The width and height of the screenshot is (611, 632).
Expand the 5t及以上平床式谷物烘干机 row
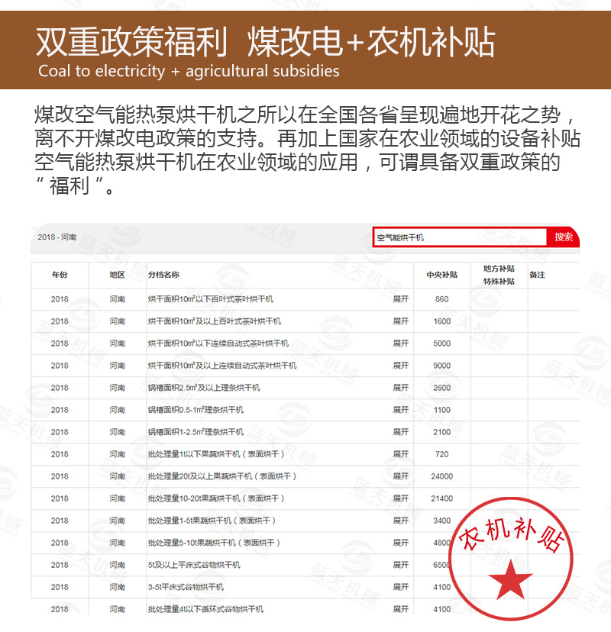click(x=399, y=566)
